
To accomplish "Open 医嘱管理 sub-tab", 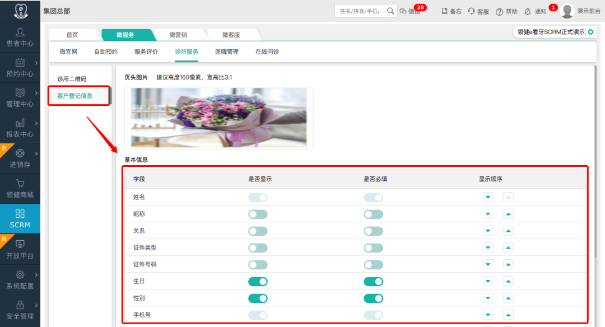I will click(227, 52).
